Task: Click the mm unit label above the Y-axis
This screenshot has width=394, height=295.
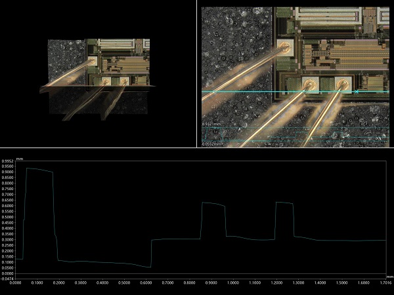Action: (19, 159)
